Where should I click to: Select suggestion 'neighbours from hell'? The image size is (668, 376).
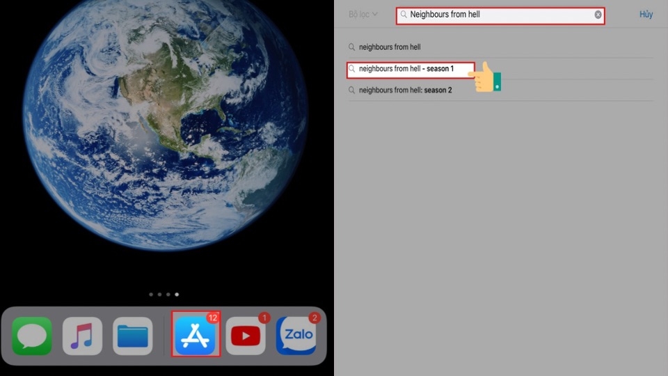click(x=500, y=47)
